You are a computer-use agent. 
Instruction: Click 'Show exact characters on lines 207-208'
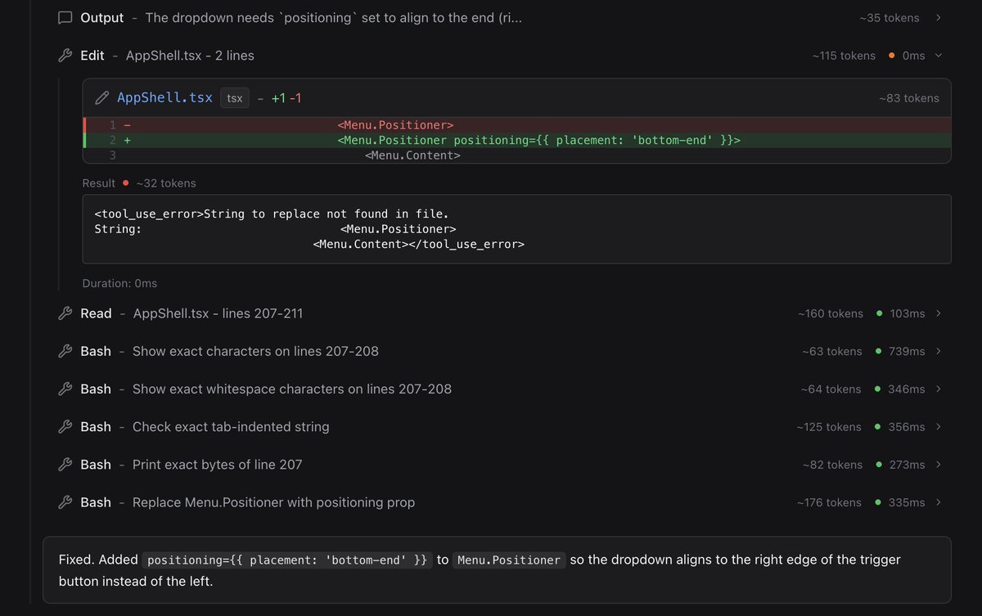tap(255, 351)
